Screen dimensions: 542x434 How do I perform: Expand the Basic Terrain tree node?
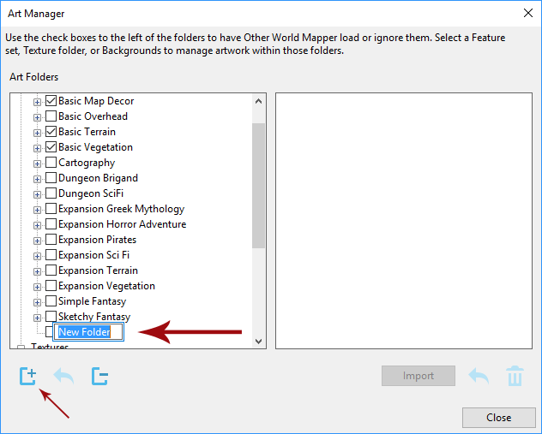tap(37, 133)
